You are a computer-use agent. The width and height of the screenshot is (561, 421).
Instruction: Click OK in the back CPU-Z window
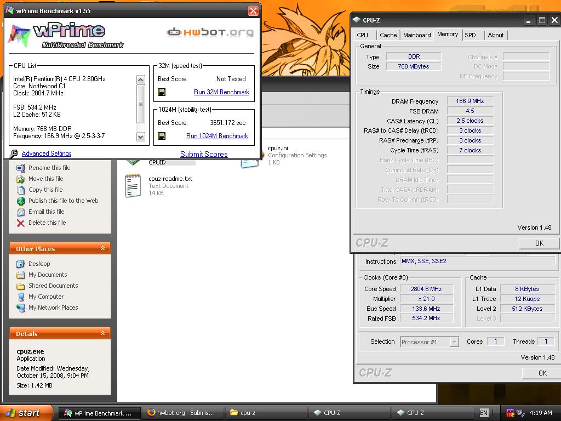542,373
